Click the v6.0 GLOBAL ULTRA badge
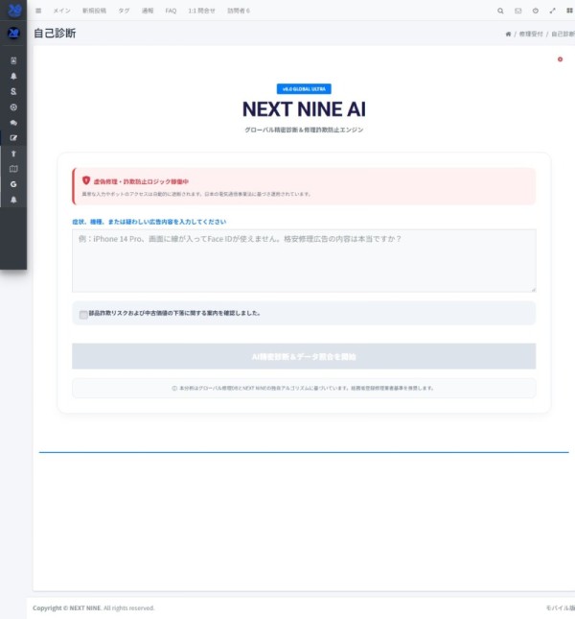The height and width of the screenshot is (619, 575). [304, 89]
